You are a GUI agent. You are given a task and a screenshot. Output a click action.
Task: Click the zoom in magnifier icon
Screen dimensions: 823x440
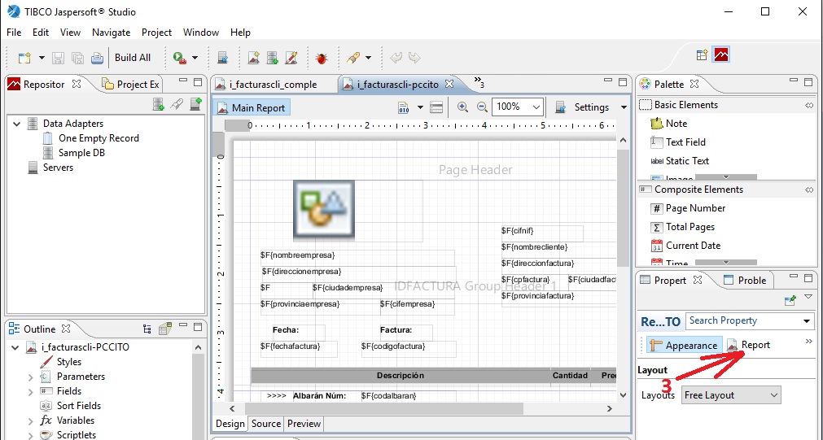[462, 107]
